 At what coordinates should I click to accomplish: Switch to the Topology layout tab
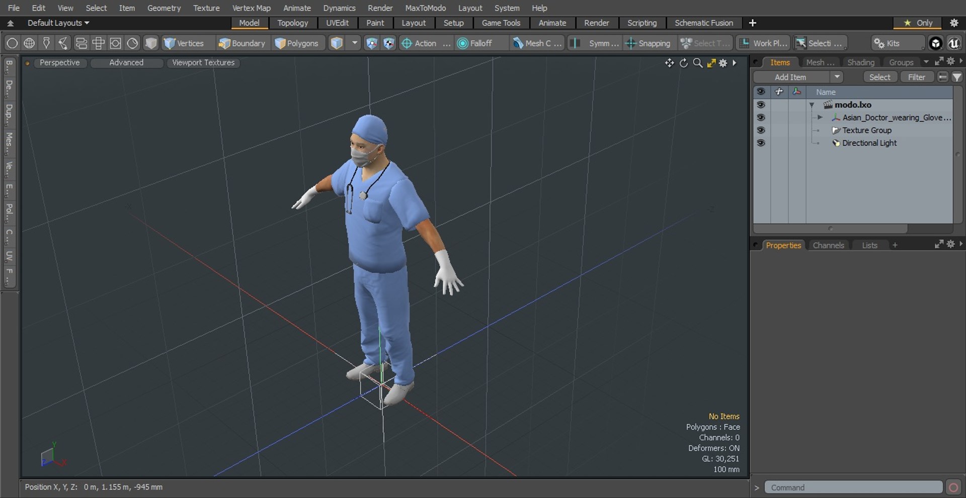[292, 23]
